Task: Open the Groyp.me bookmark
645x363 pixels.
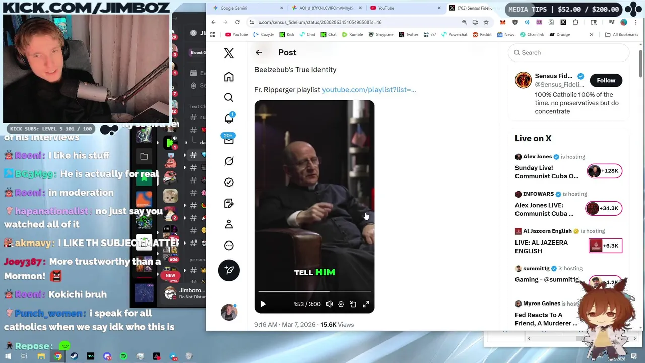Action: 381,35
